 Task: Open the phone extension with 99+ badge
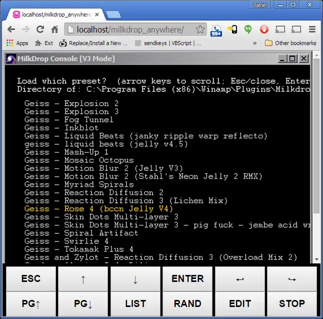pyautogui.click(x=216, y=31)
